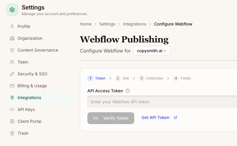This screenshot has width=237, height=146.
Task: Go to Client Portal in sidebar
Action: coord(29,121)
